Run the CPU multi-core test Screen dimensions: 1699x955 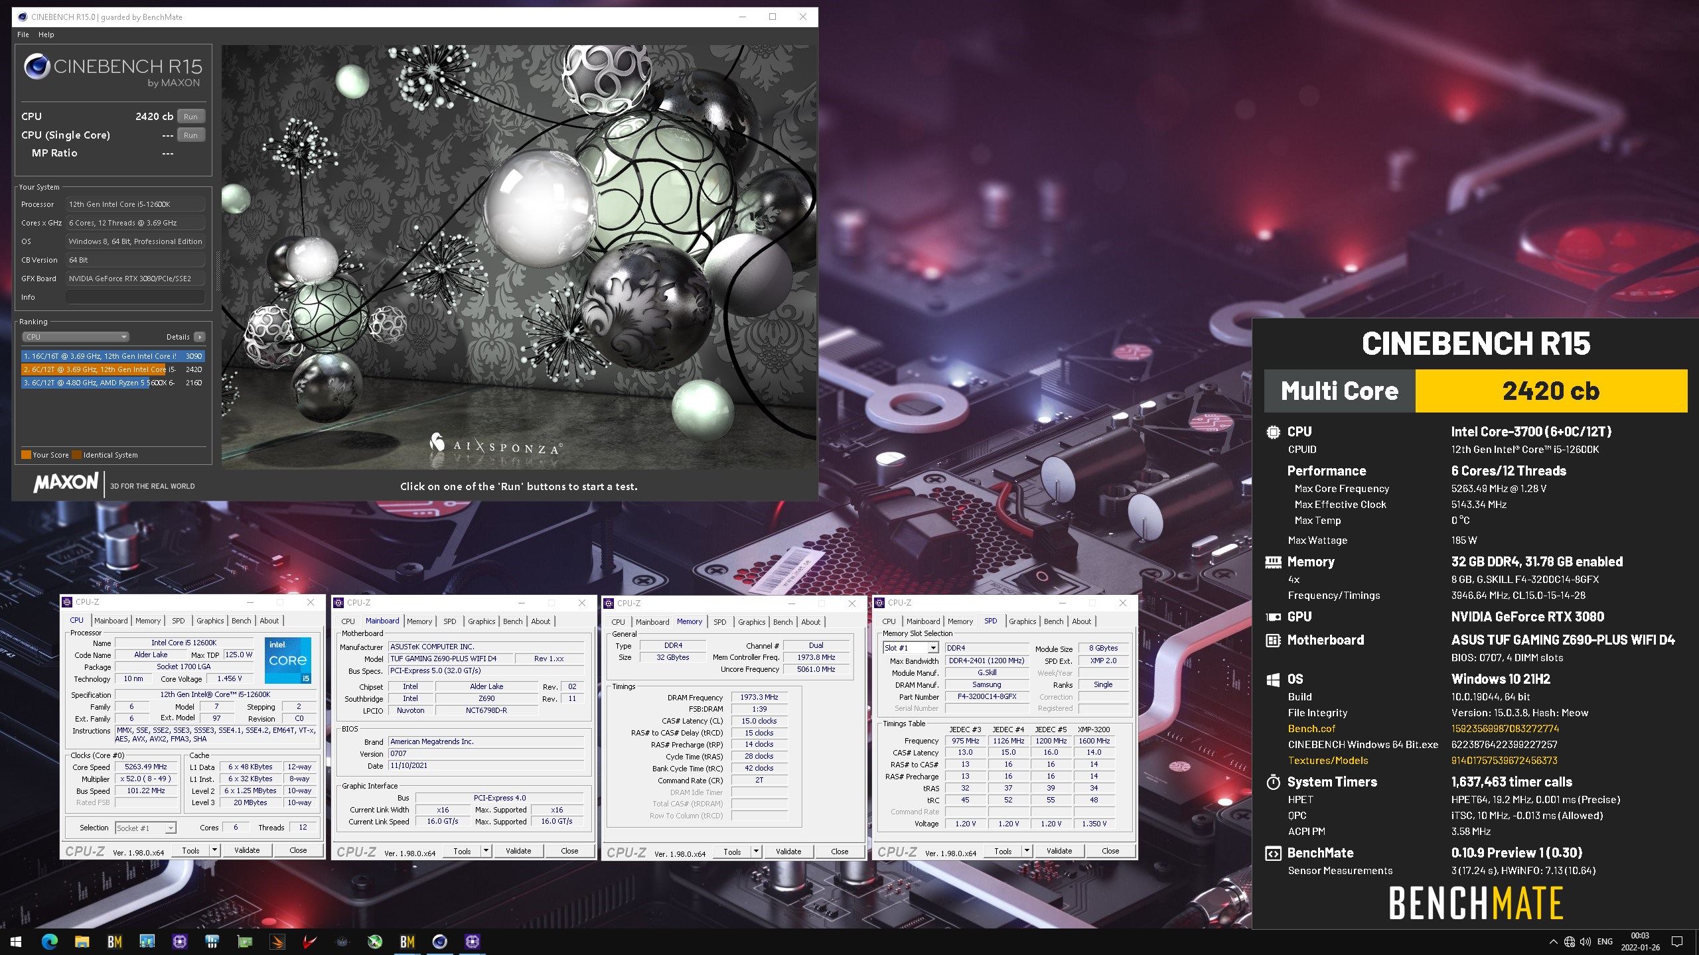click(x=191, y=116)
